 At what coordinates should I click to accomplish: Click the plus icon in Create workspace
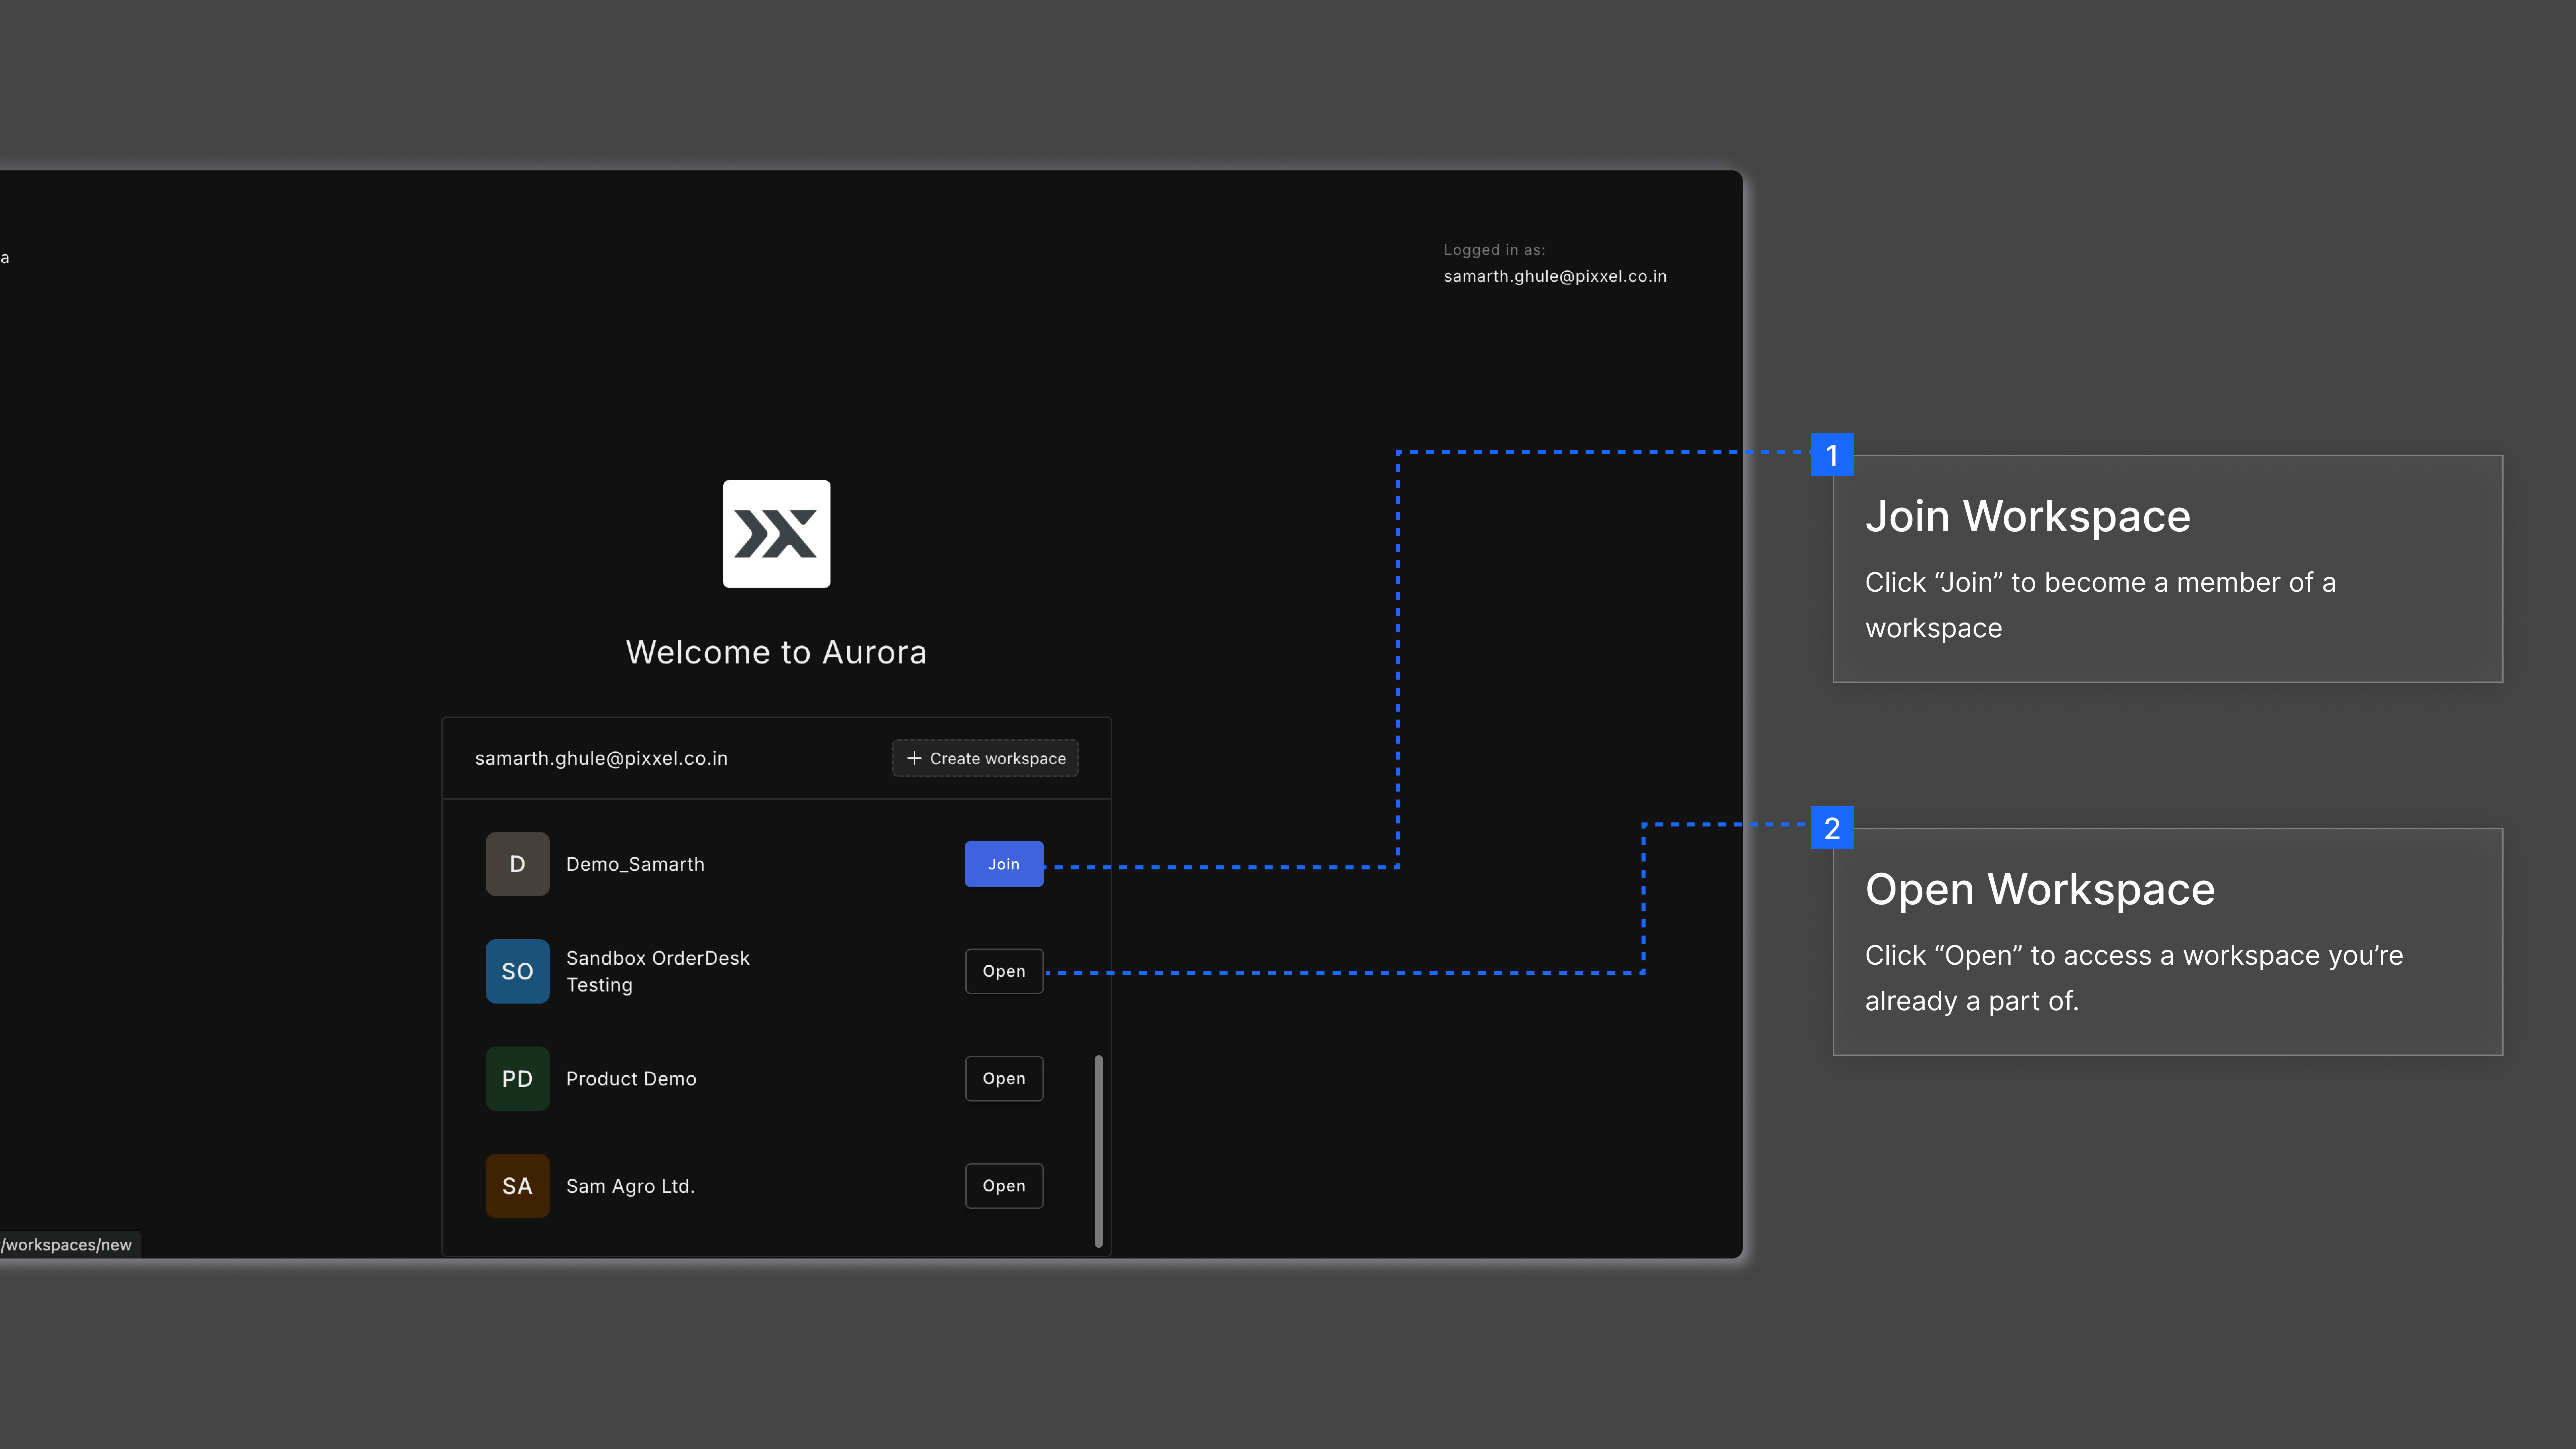(913, 758)
